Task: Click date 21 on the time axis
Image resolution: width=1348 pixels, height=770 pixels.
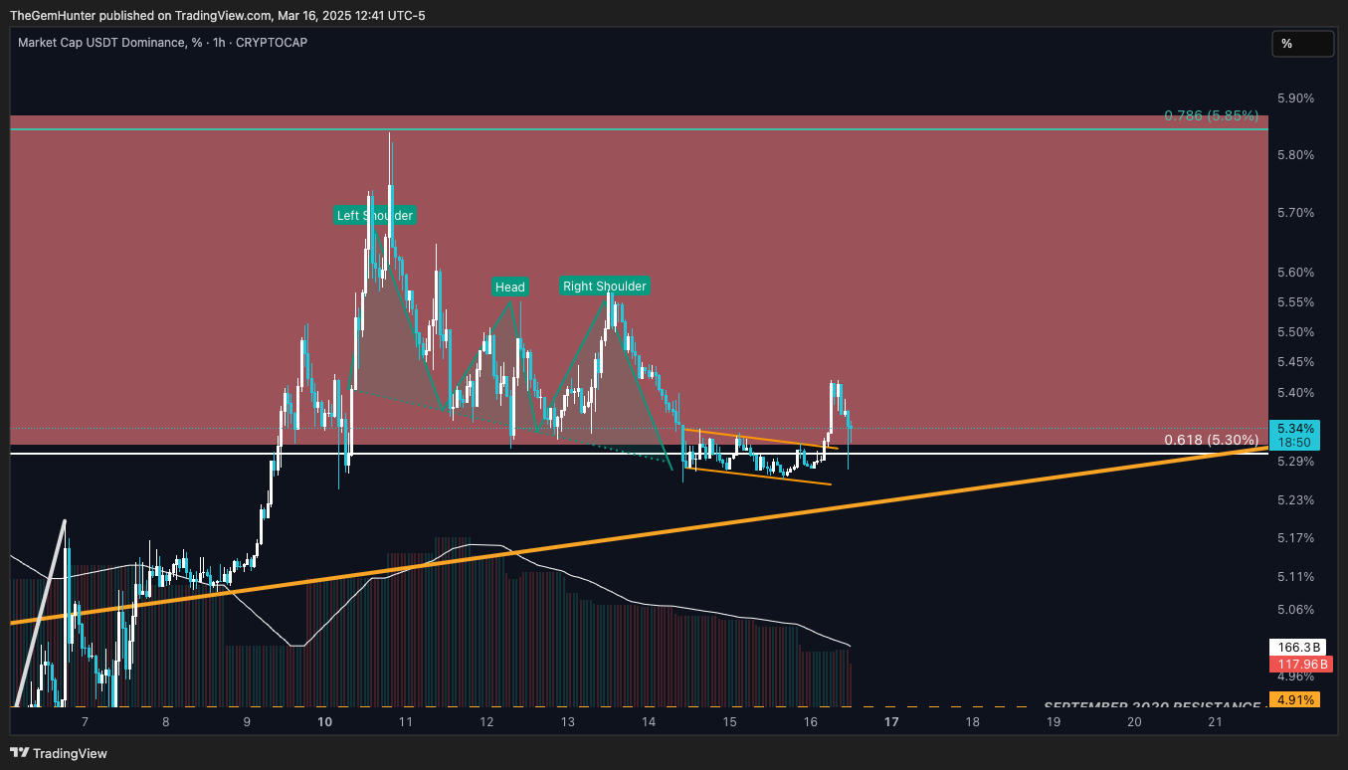Action: pyautogui.click(x=1215, y=721)
